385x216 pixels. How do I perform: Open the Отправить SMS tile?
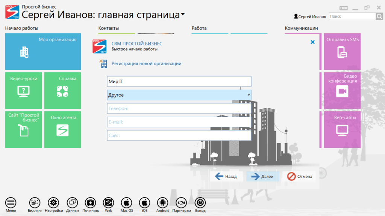[342, 52]
